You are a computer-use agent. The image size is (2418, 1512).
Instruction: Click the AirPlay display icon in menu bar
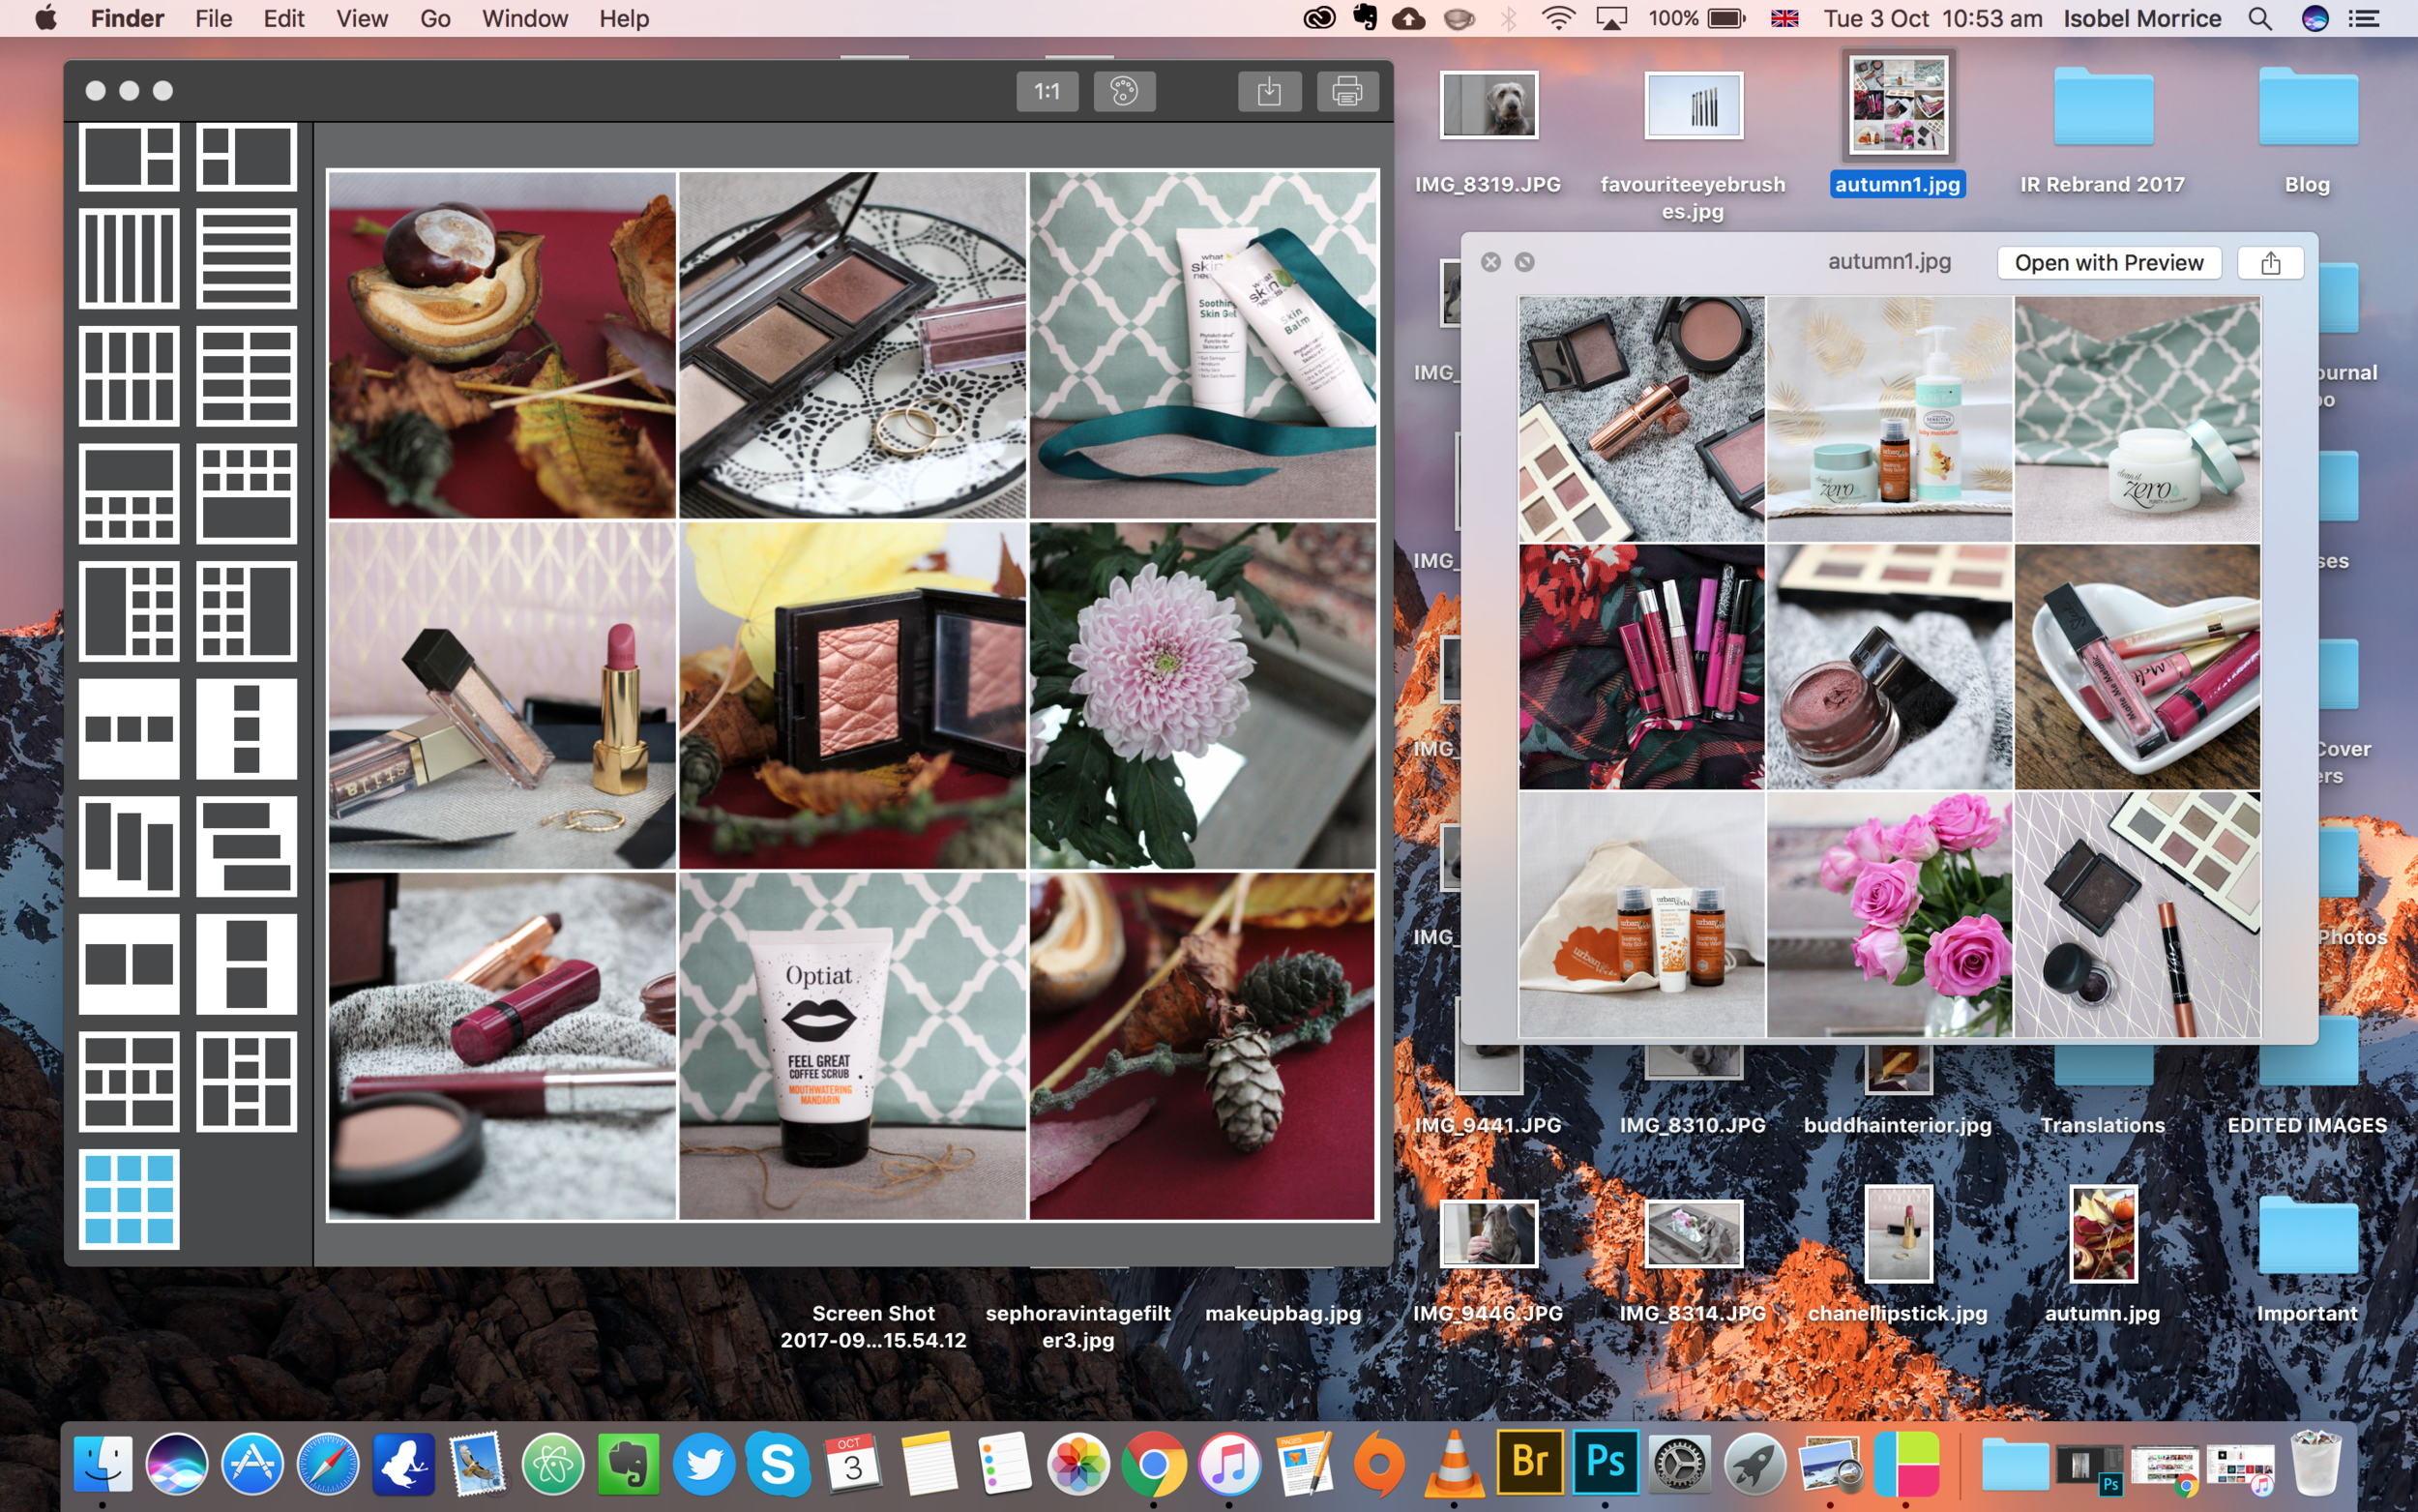tap(1611, 18)
